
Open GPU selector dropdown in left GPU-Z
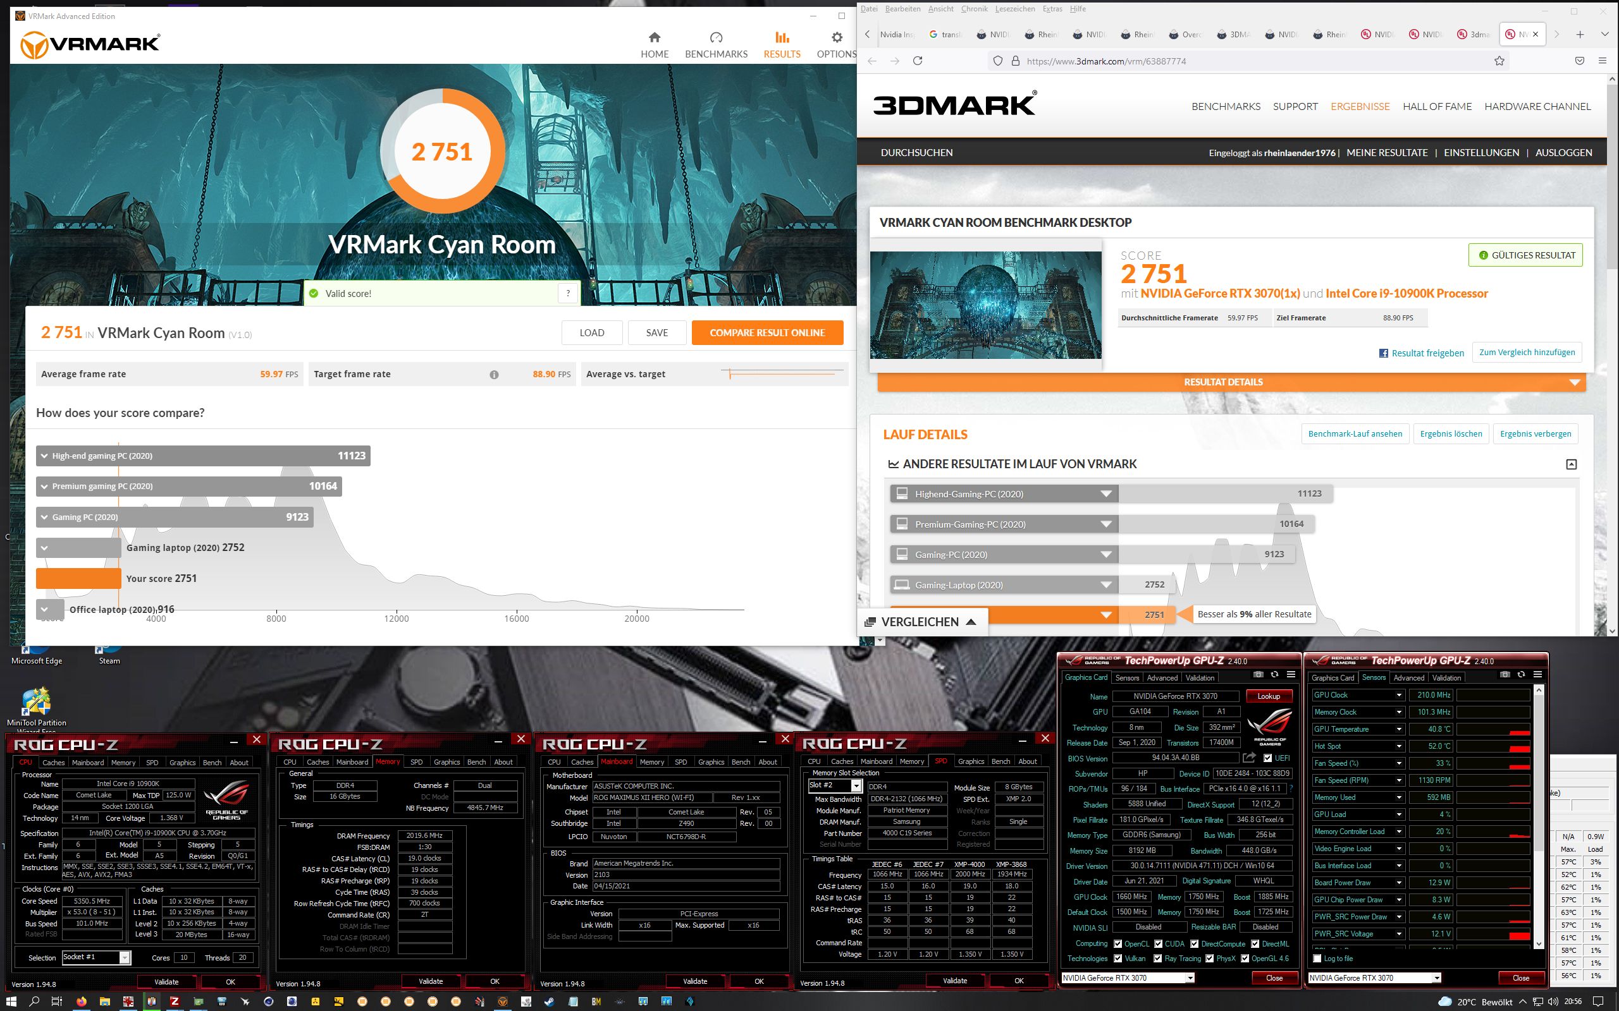(1190, 978)
